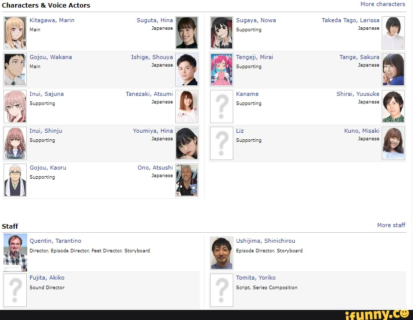Open the More staff link
The width and height of the screenshot is (413, 320).
[391, 225]
